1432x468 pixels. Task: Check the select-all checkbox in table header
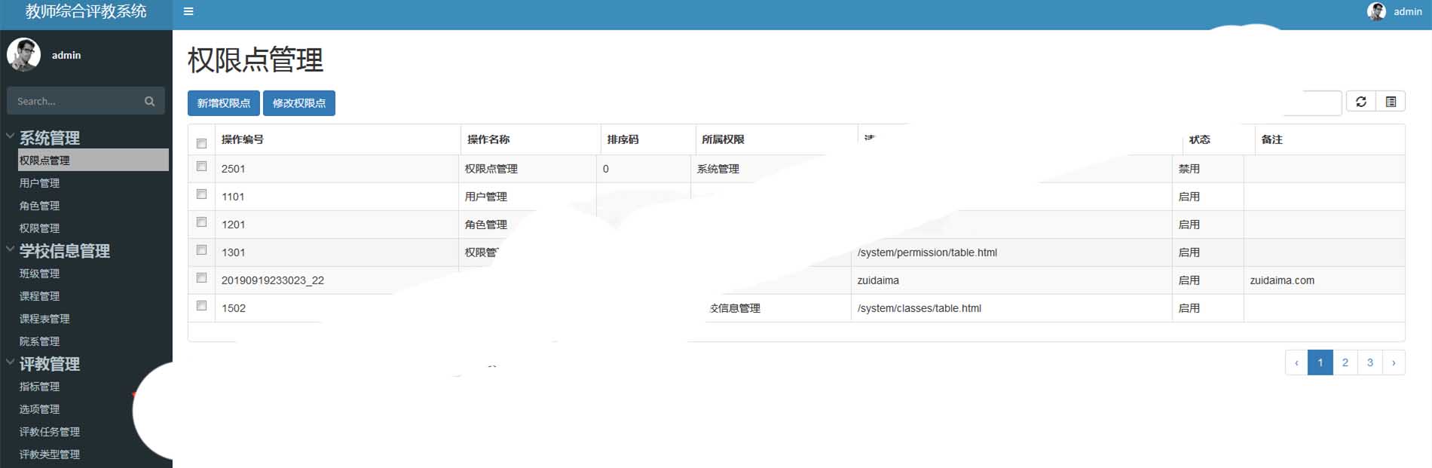tap(201, 143)
